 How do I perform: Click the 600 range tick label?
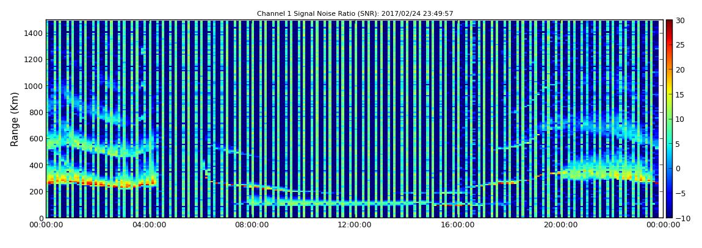(36, 139)
